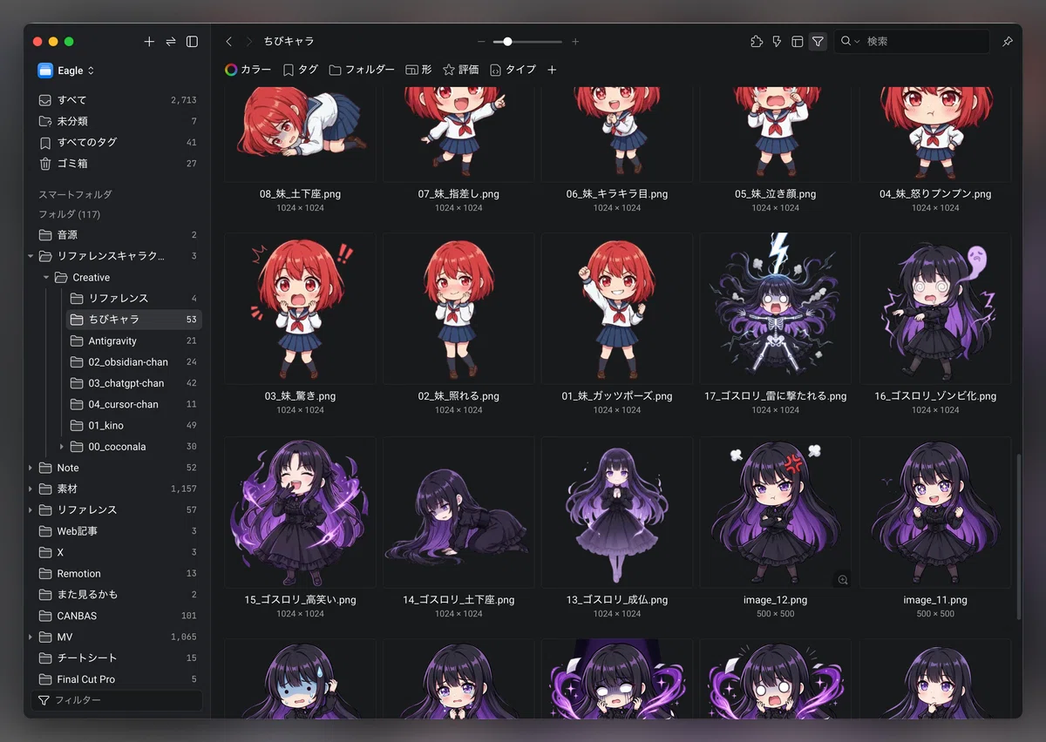Open the Final Cut Pro folder
The width and height of the screenshot is (1046, 742).
point(118,679)
